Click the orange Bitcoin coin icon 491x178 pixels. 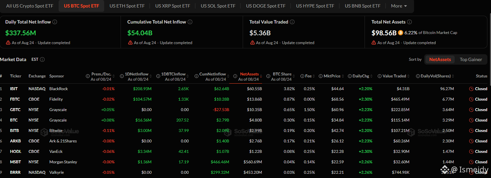401,33
